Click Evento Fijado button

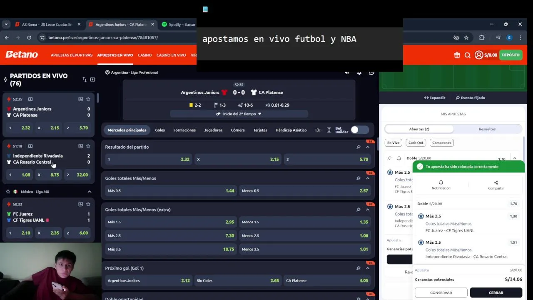(470, 98)
